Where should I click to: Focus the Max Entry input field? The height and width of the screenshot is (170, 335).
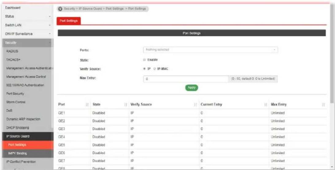186,79
